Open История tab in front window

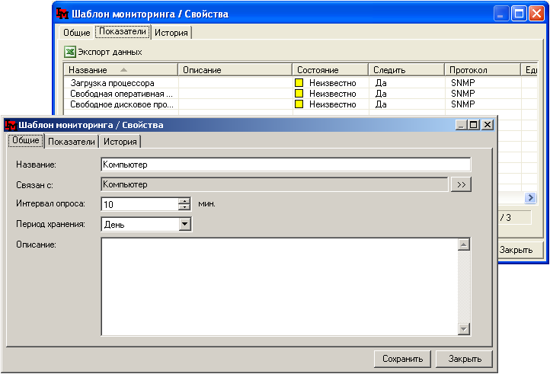(120, 142)
